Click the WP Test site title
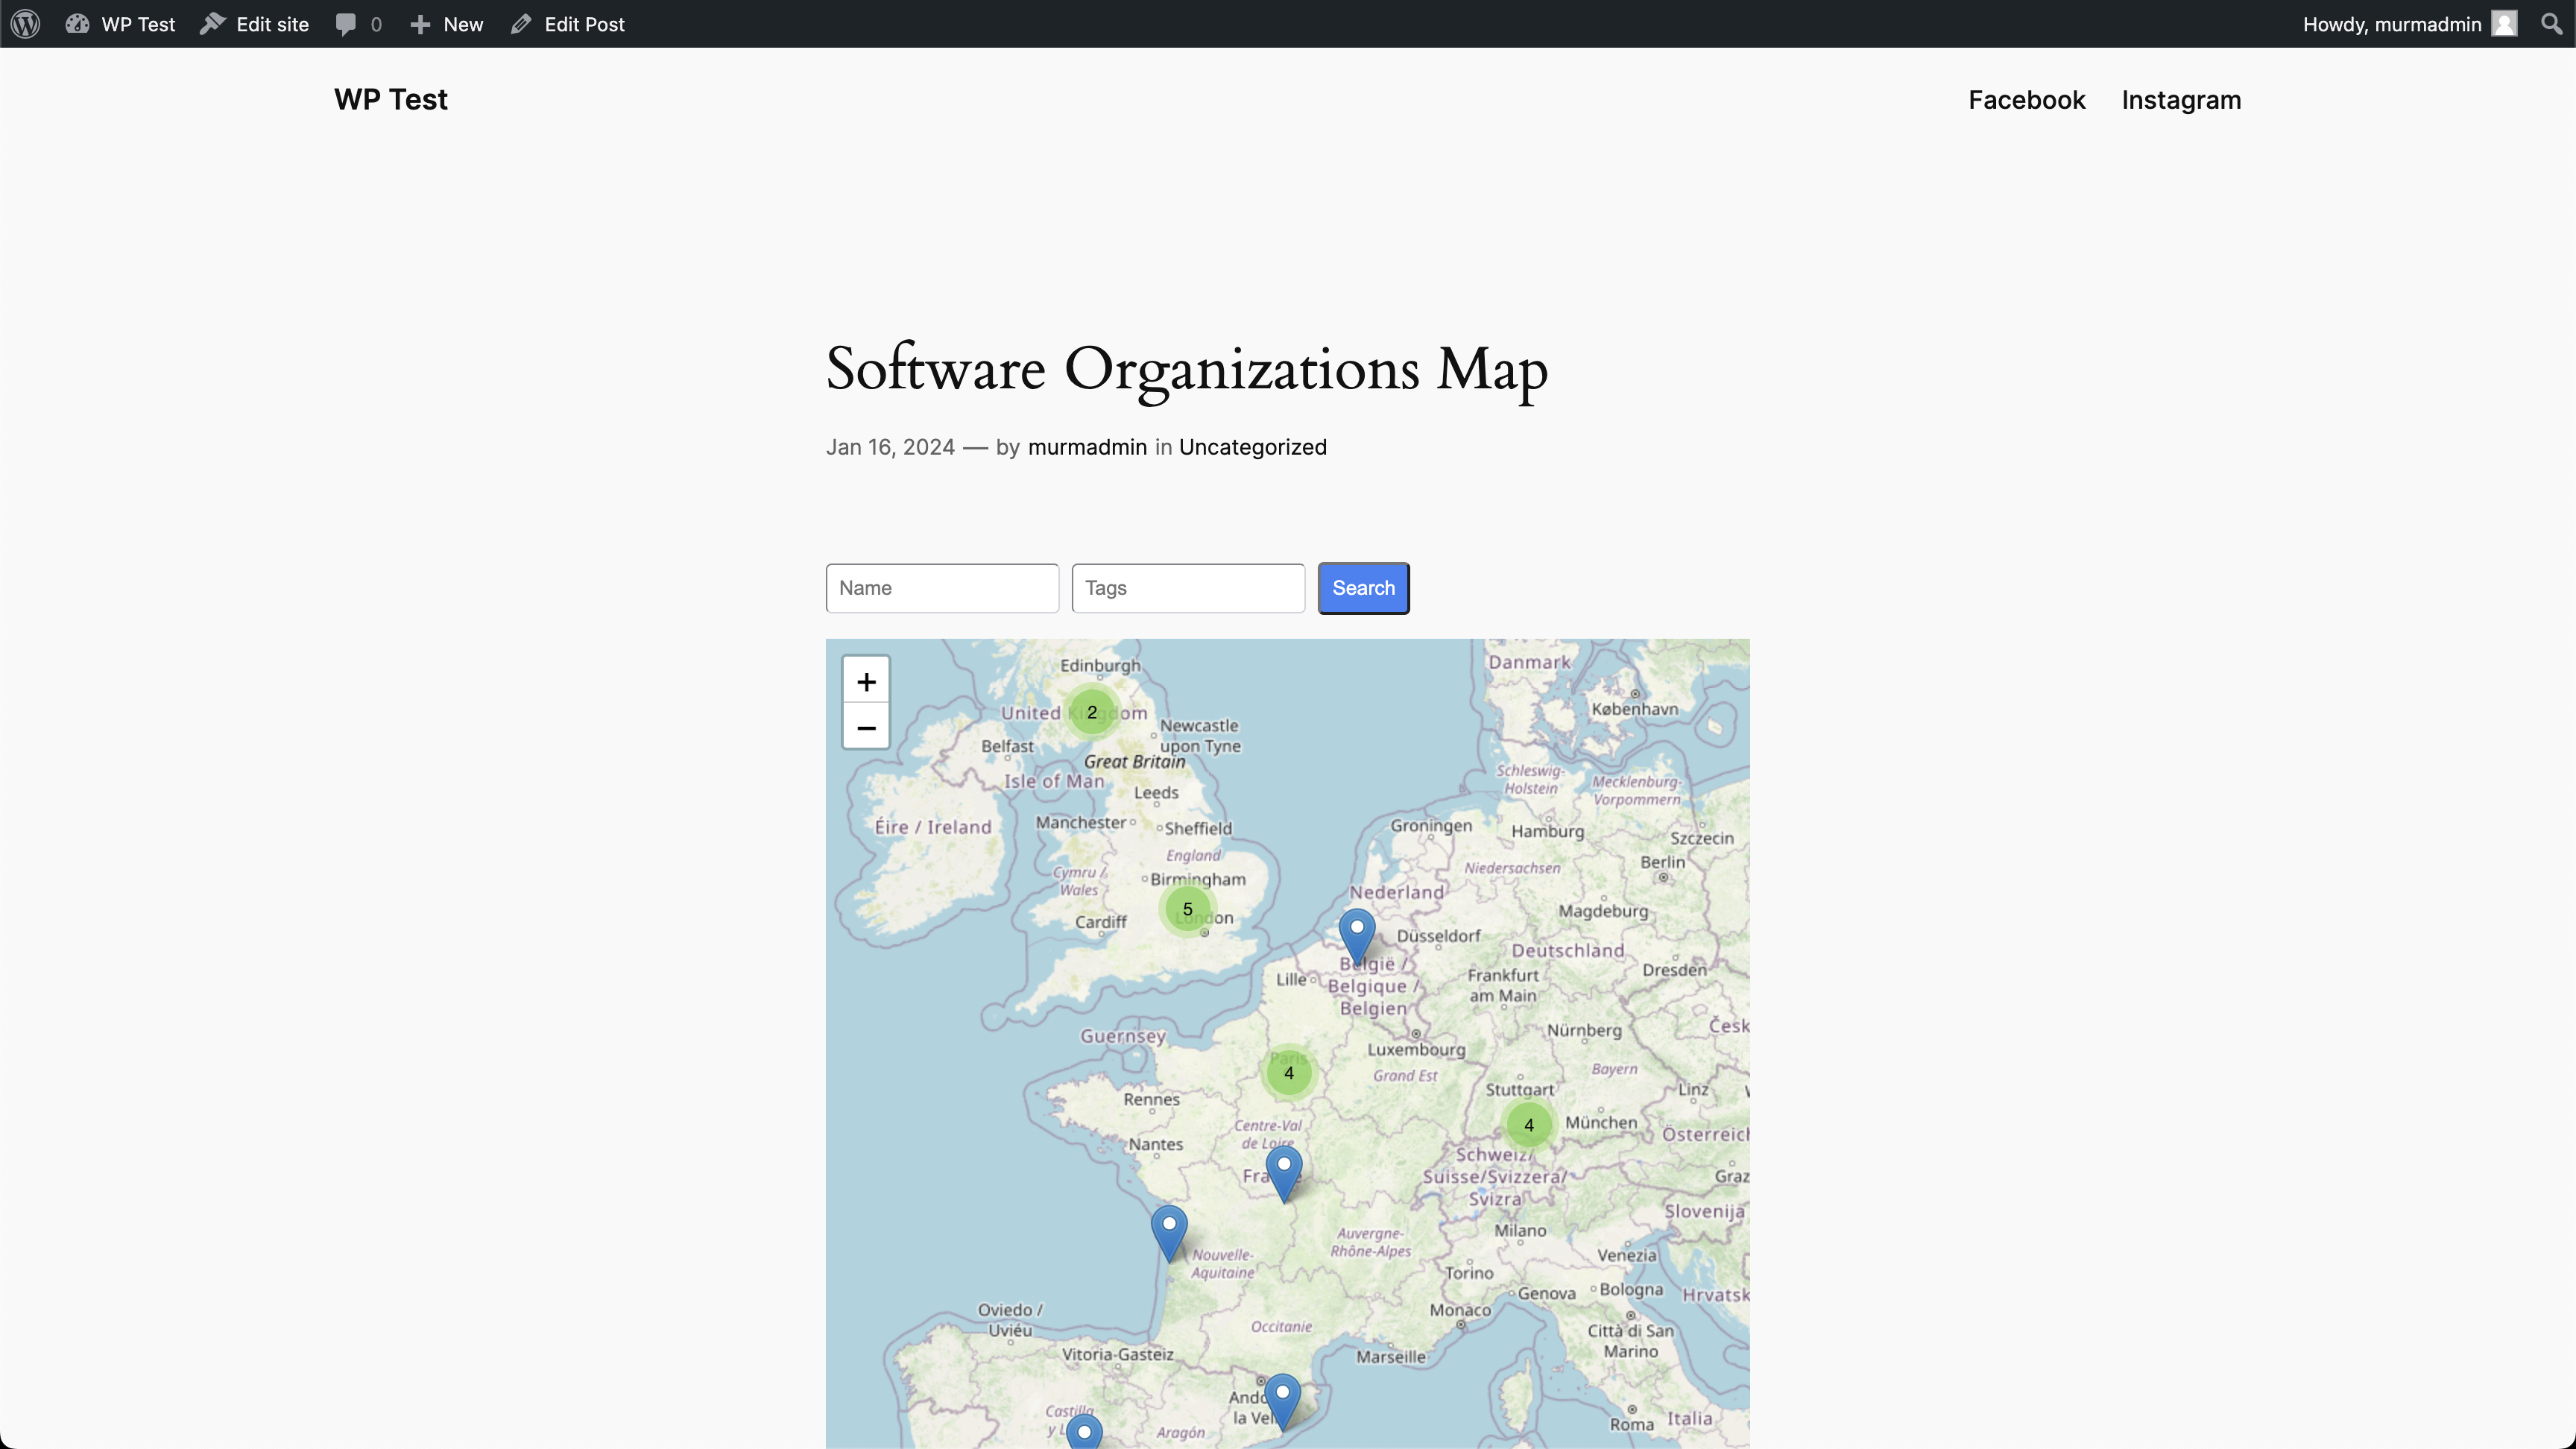2576x1449 pixels. (x=391, y=99)
